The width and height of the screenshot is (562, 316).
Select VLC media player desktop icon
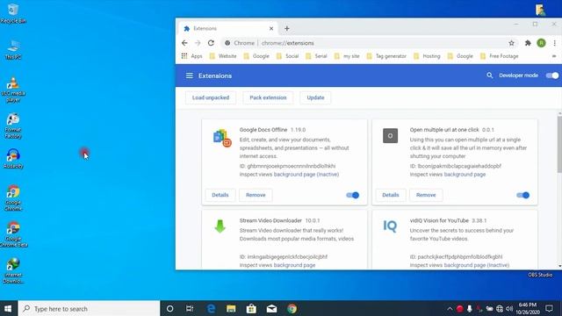click(13, 90)
